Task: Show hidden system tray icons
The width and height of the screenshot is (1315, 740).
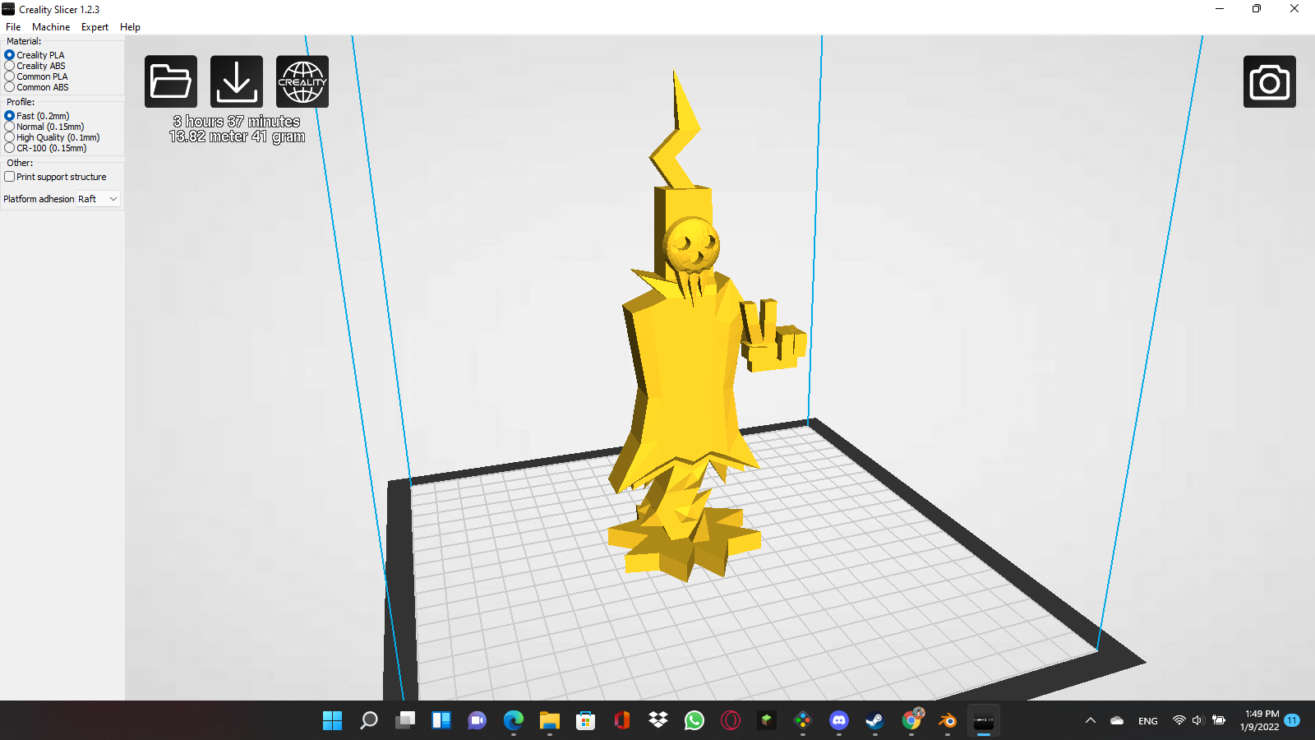Action: 1091,721
